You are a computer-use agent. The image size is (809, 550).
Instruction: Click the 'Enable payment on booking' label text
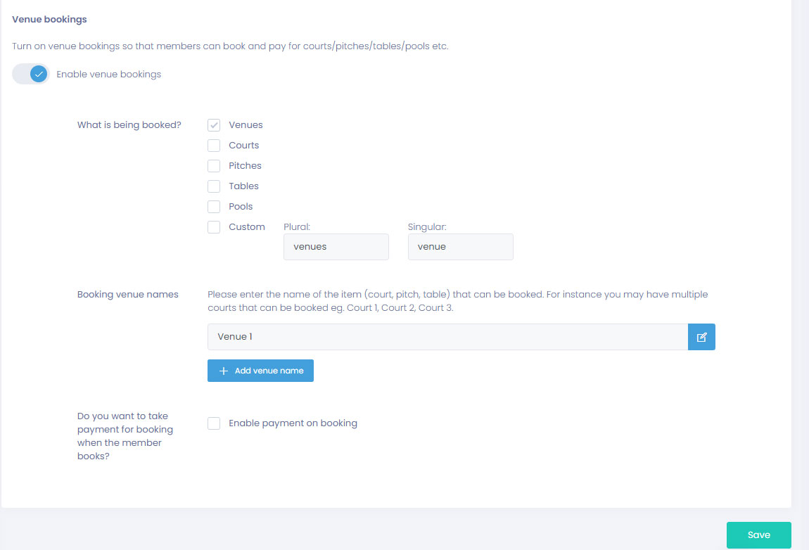coord(293,423)
